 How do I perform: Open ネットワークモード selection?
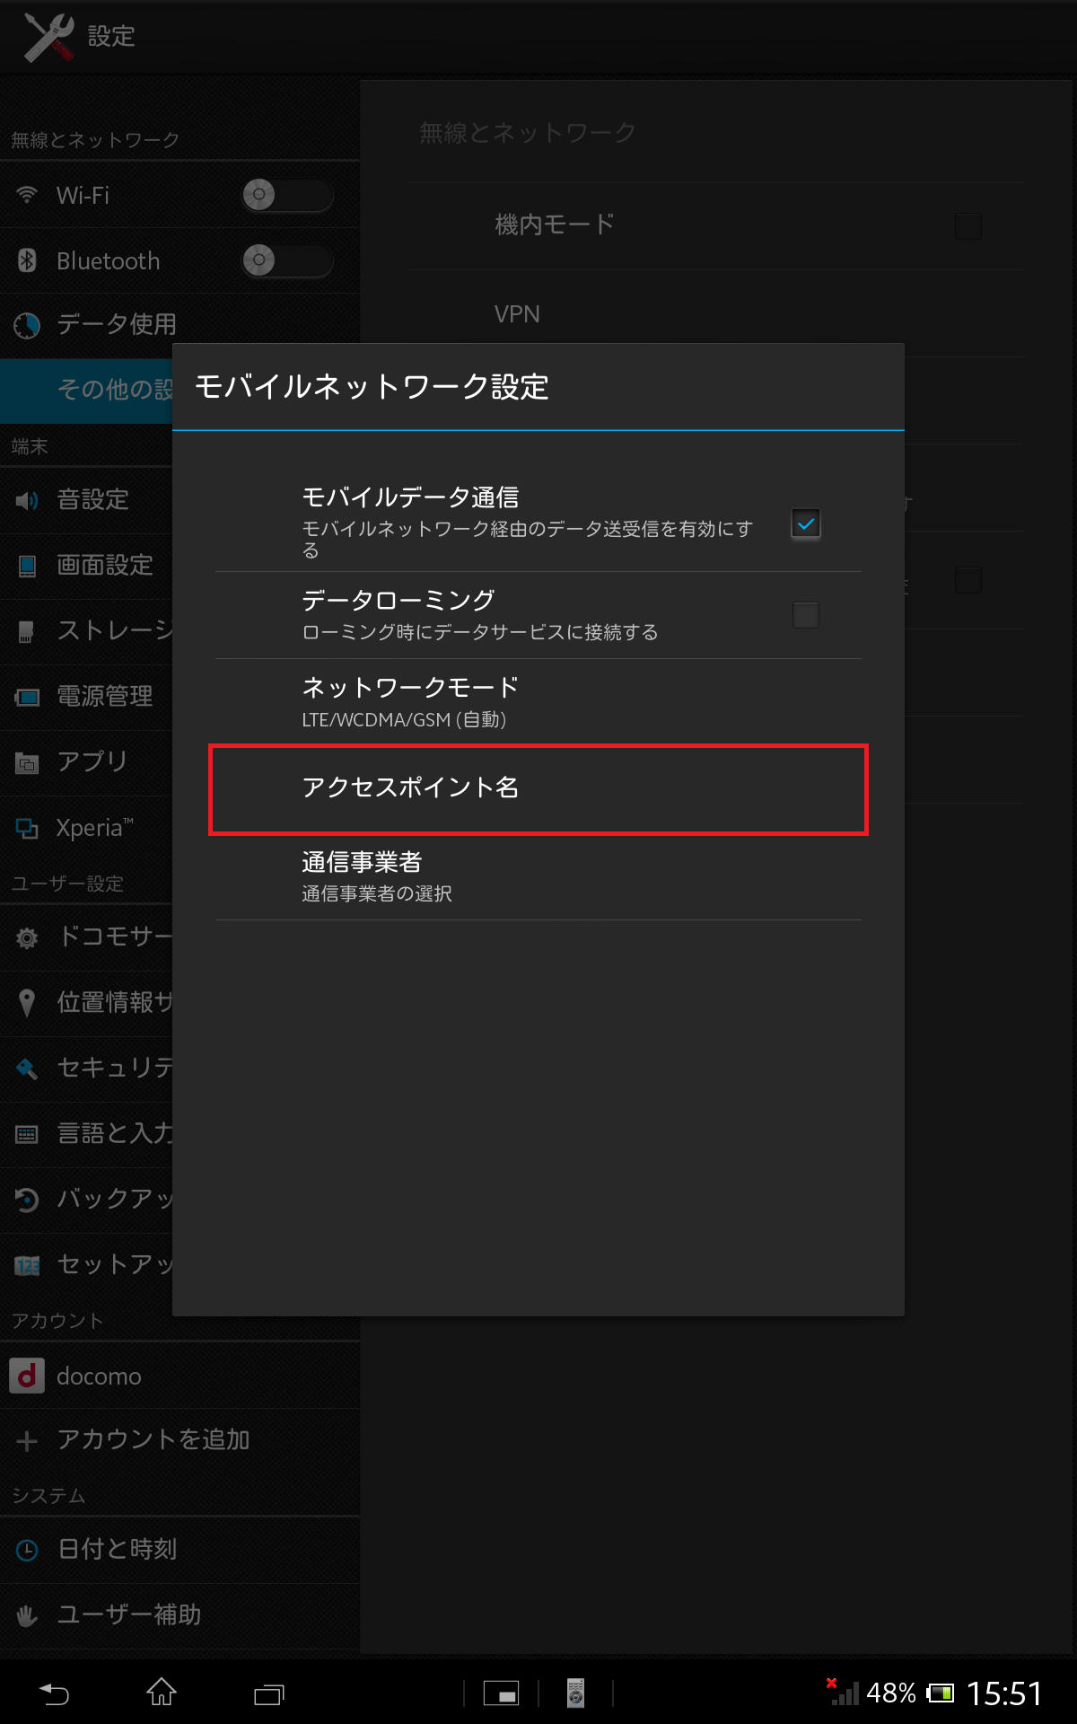click(x=538, y=702)
